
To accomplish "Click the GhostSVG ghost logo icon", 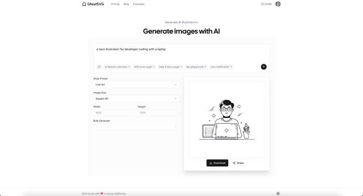I will (x=84, y=4).
